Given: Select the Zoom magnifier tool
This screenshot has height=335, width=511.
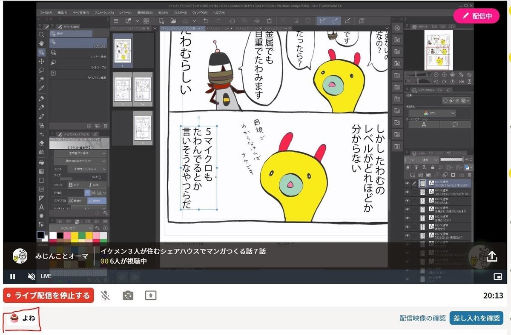Looking at the screenshot, I should click(x=41, y=34).
